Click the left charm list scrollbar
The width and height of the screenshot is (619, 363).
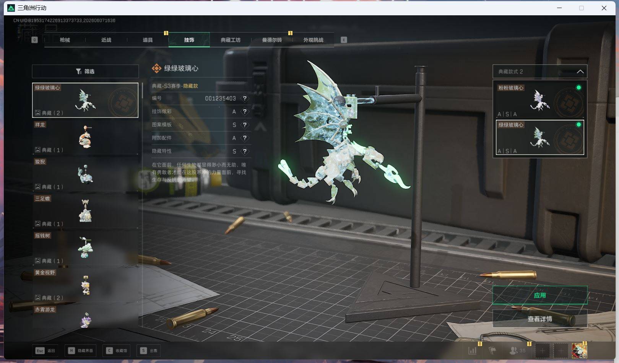click(142, 91)
